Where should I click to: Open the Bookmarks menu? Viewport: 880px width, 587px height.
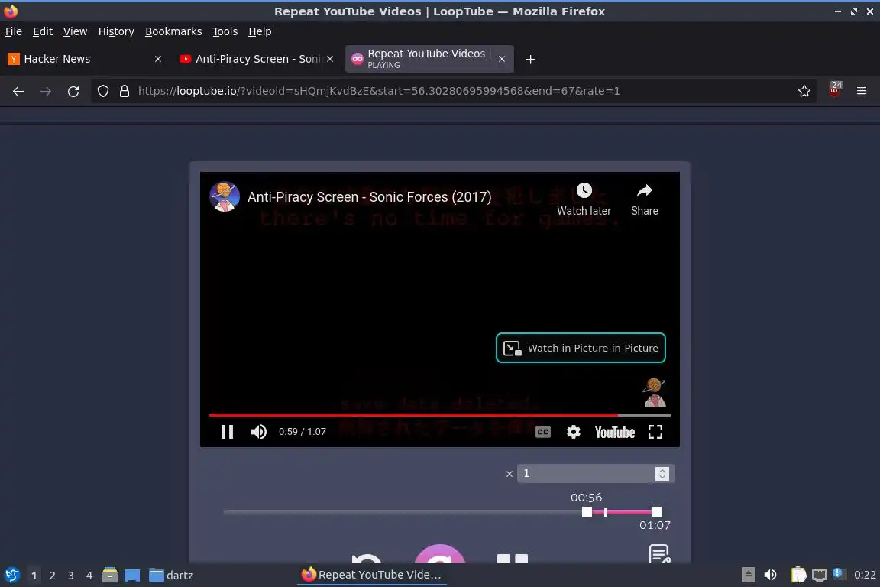pos(173,31)
